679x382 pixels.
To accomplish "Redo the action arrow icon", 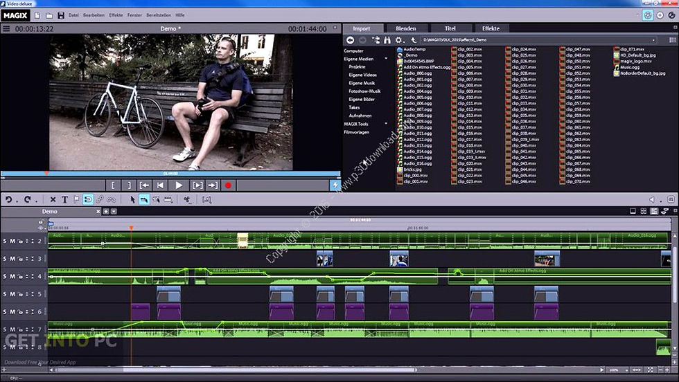I will coord(27,199).
